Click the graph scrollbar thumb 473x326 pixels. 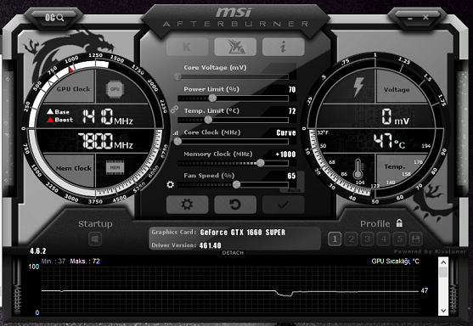[443, 272]
